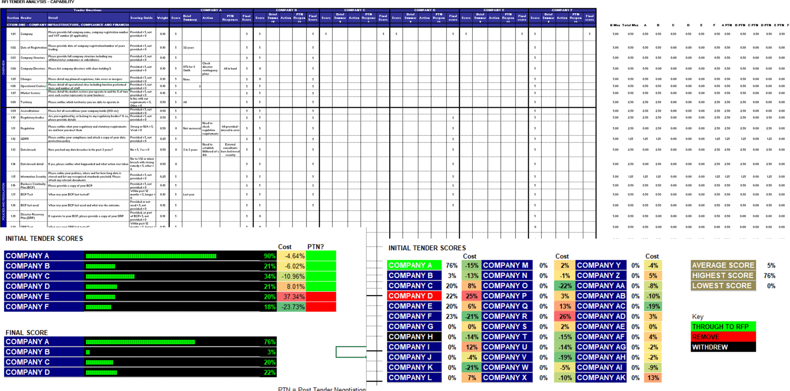Image resolution: width=790 pixels, height=391 pixels.
Task: Click the black WITHDREW key cell
Action: [x=723, y=347]
